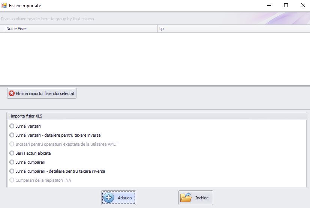The width and height of the screenshot is (310, 208).
Task: Click the row indicator header cell left of Nume Fisier
Action: pos(2,29)
